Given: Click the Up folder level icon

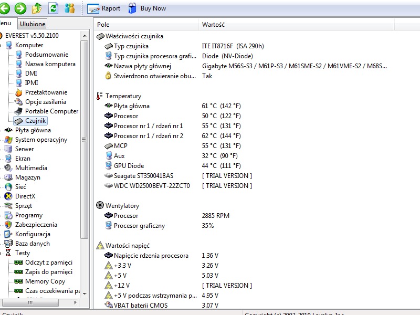Looking at the screenshot, I should tap(37, 8).
